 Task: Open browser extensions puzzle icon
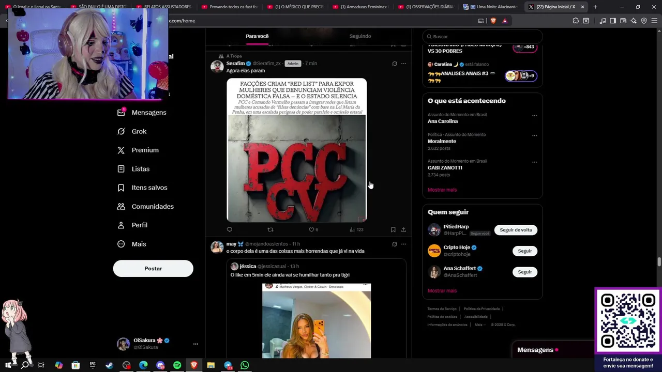(576, 21)
